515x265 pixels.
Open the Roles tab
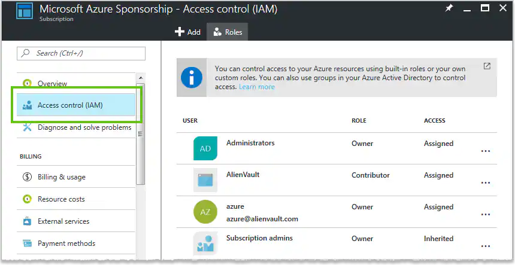click(x=228, y=32)
